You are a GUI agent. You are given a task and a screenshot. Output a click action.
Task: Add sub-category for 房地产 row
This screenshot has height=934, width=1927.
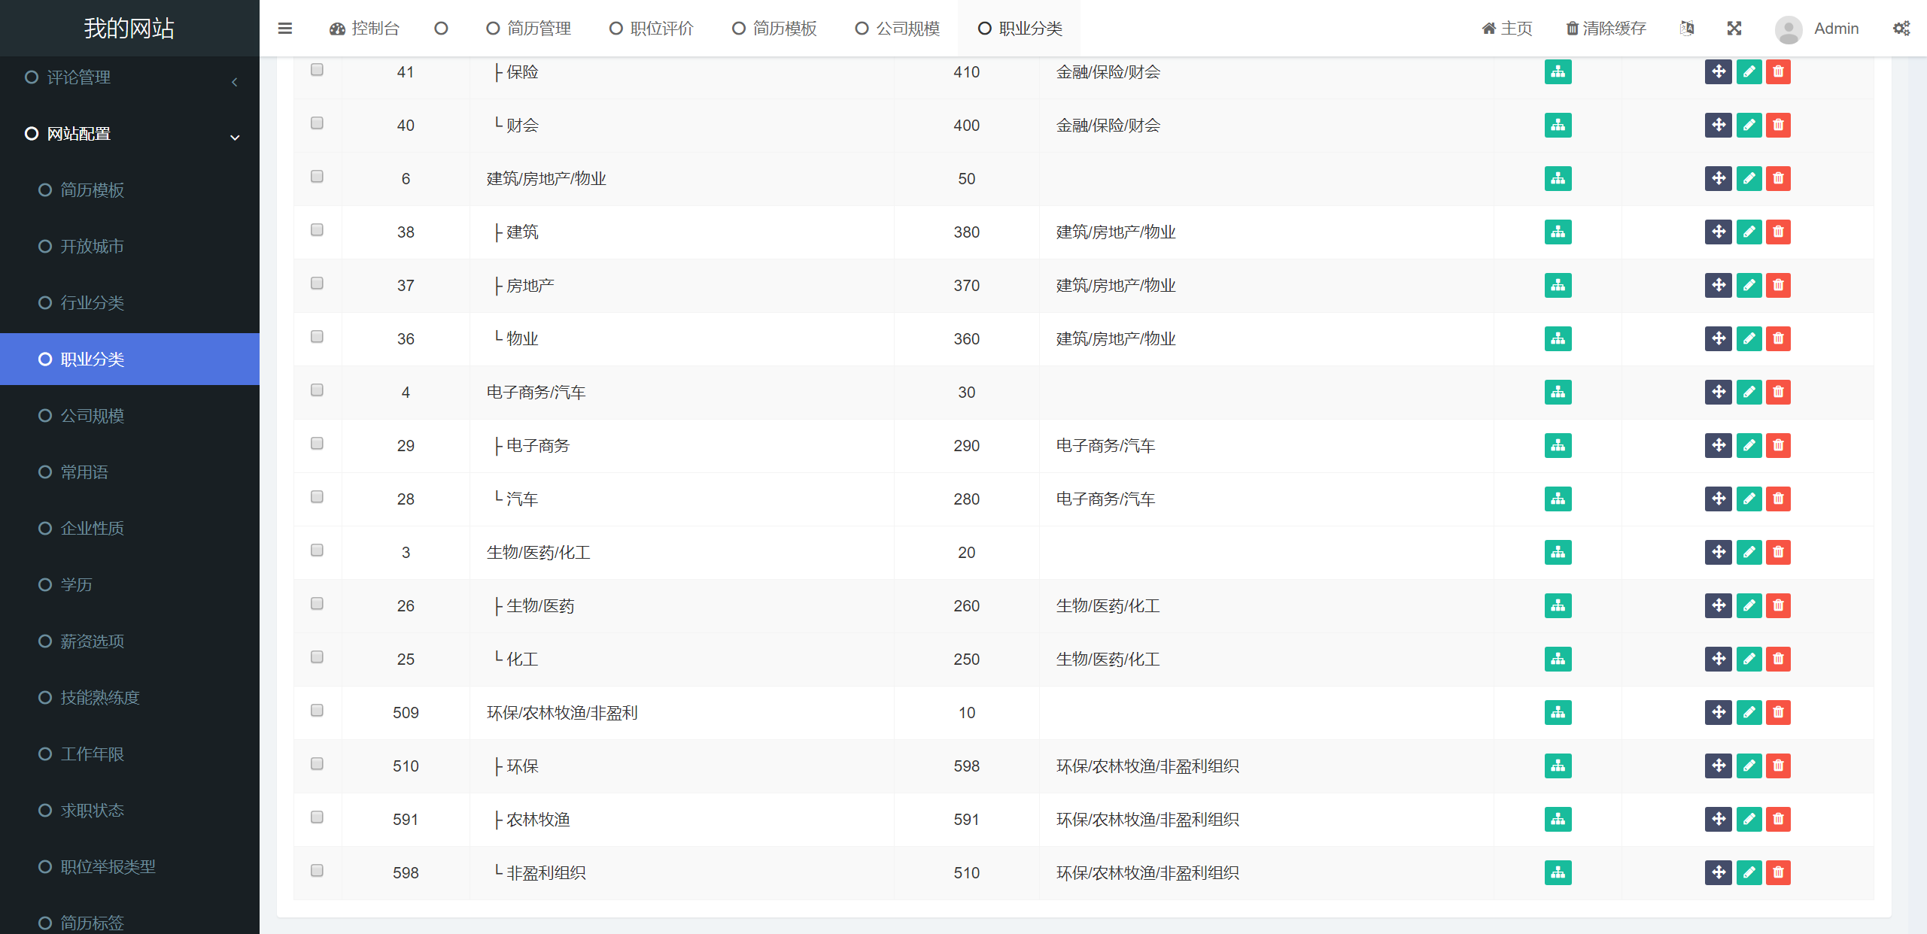click(1558, 286)
